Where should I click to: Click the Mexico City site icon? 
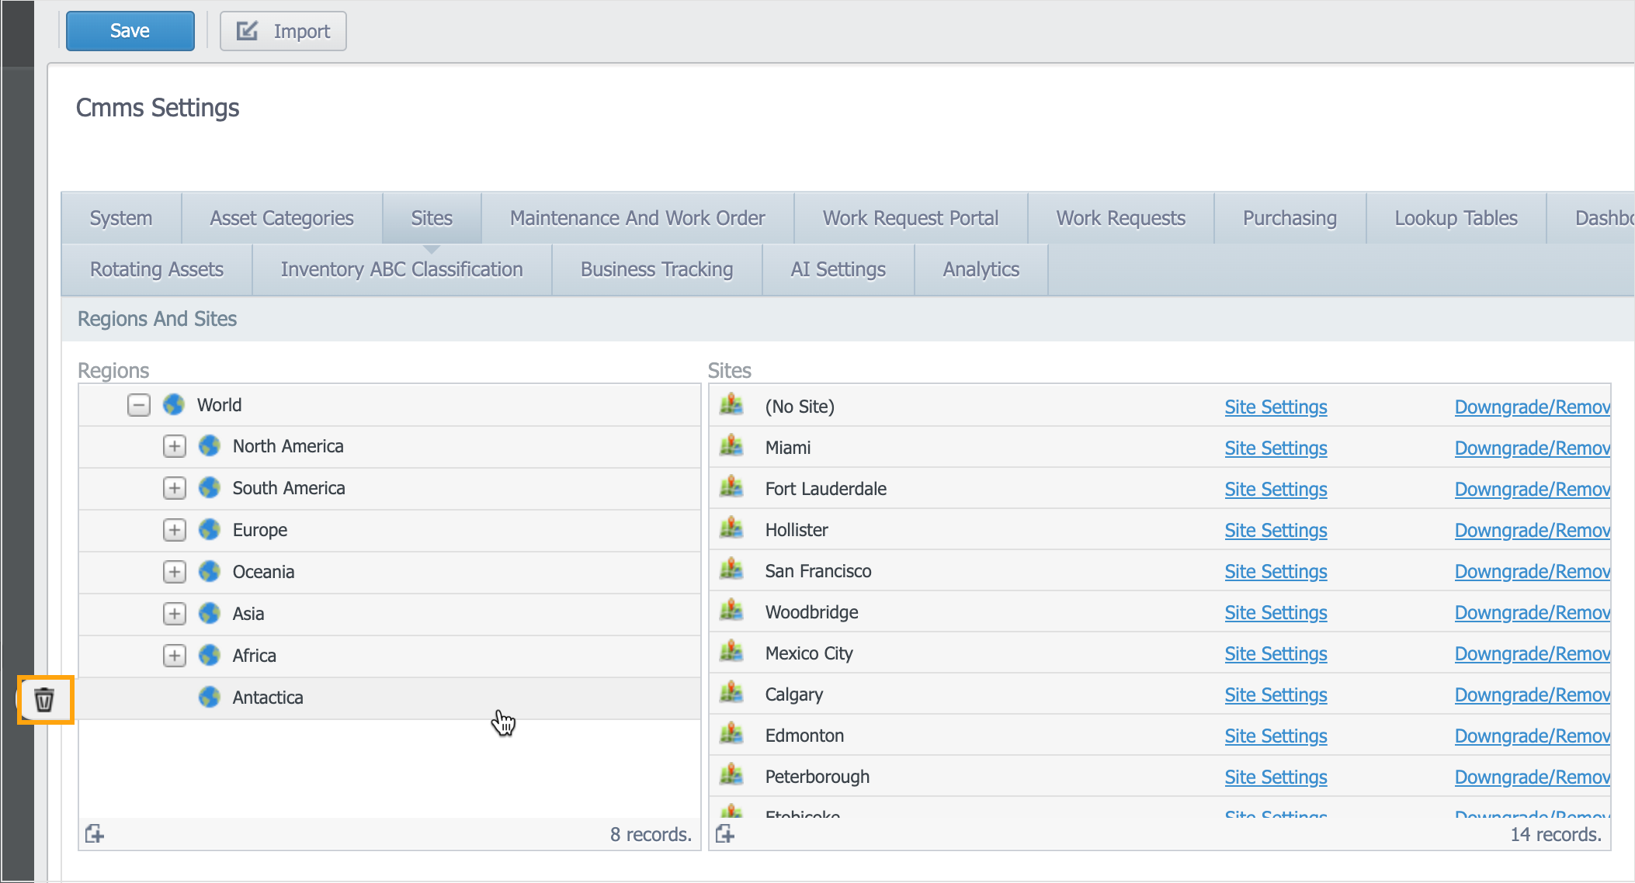tap(731, 652)
